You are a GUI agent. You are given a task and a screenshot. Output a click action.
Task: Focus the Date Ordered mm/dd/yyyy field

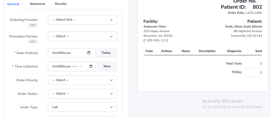click(x=68, y=53)
